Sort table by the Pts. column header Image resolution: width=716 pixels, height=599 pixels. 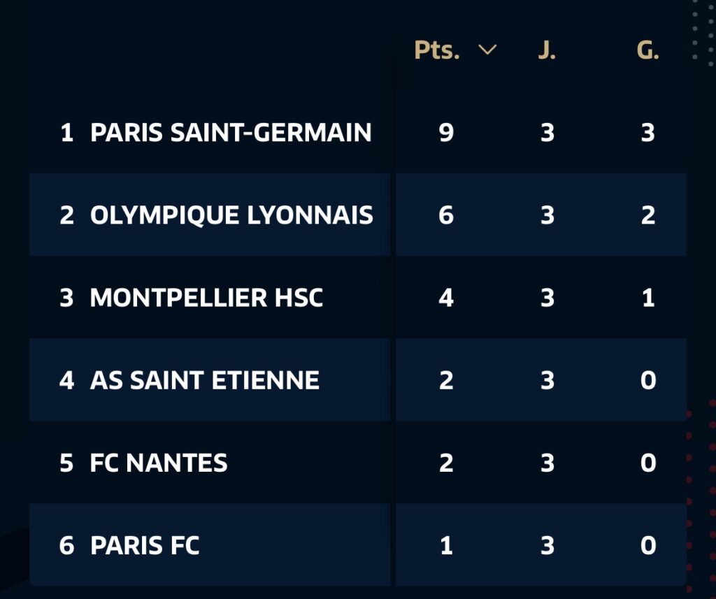437,50
